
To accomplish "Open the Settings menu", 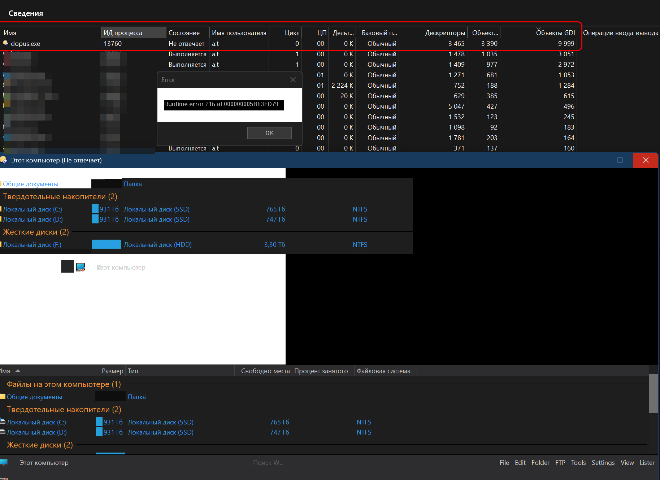I will [603, 463].
